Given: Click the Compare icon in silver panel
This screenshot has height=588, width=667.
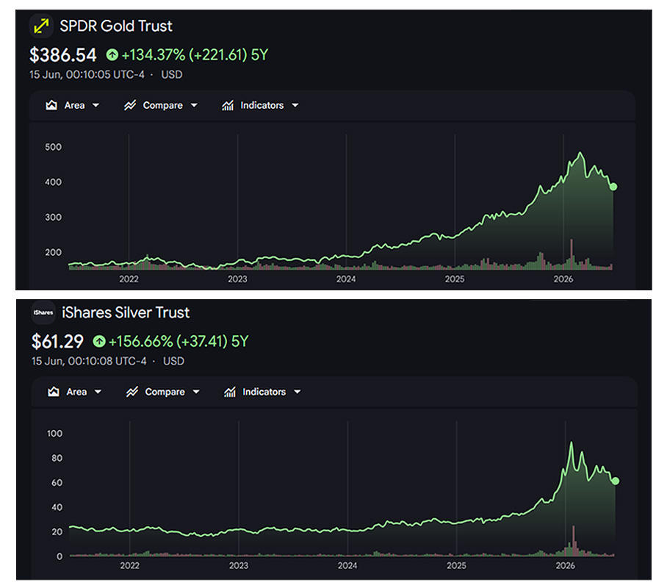Looking at the screenshot, I should 132,392.
